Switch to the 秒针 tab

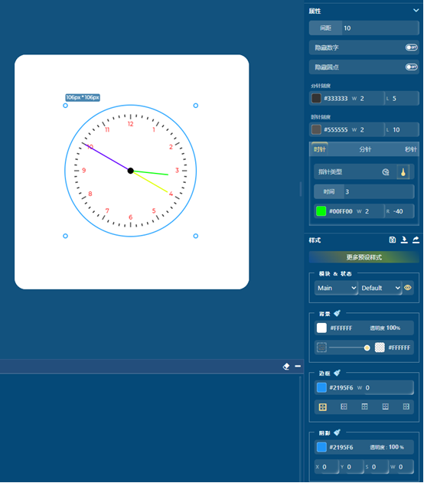click(x=410, y=149)
